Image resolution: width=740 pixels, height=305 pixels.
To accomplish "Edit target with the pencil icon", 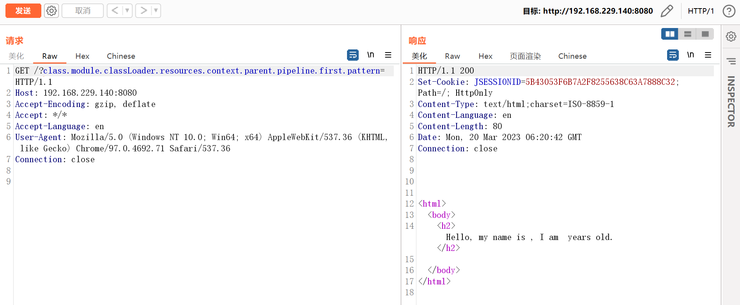I will coord(667,11).
